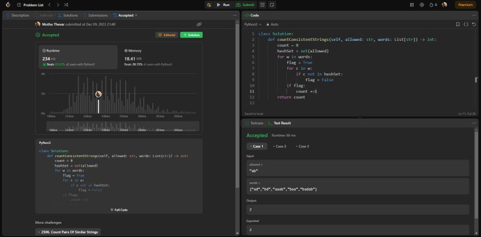Open the Editorial button
481x237 pixels.
(x=167, y=35)
